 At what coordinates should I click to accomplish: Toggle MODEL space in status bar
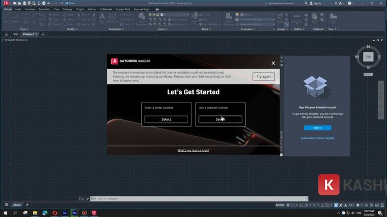pos(280,205)
